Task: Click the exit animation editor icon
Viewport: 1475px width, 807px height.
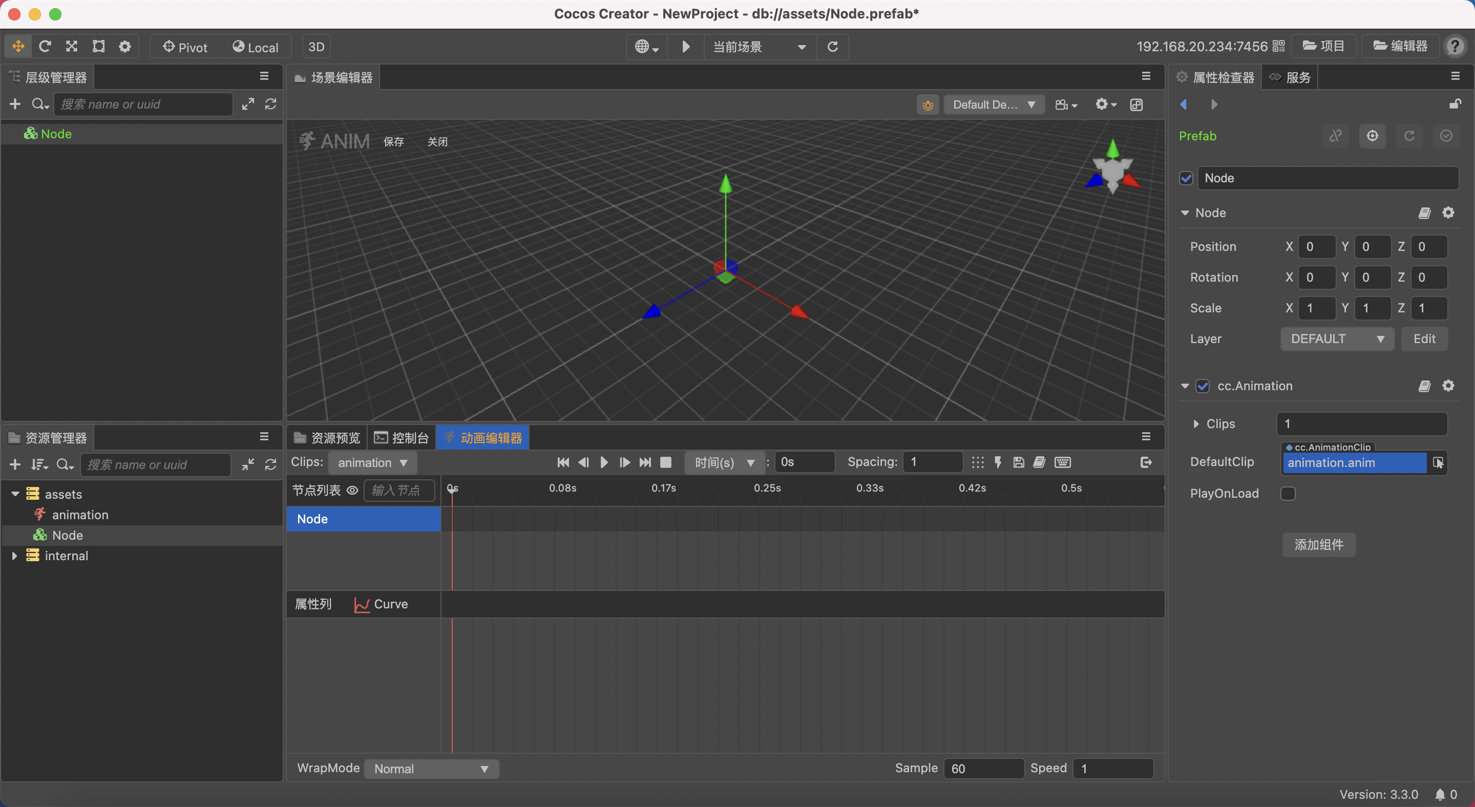Action: (x=1146, y=462)
